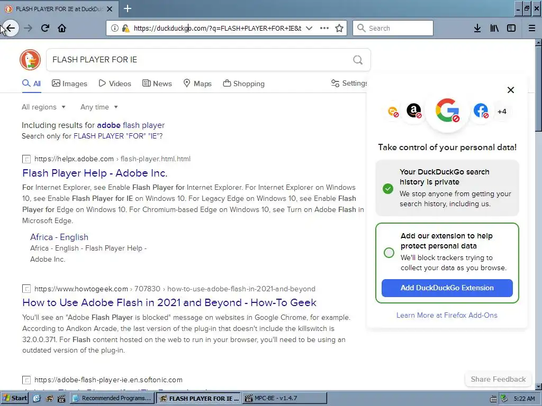
Task: Open page actions three-dot menu
Action: coord(324,28)
